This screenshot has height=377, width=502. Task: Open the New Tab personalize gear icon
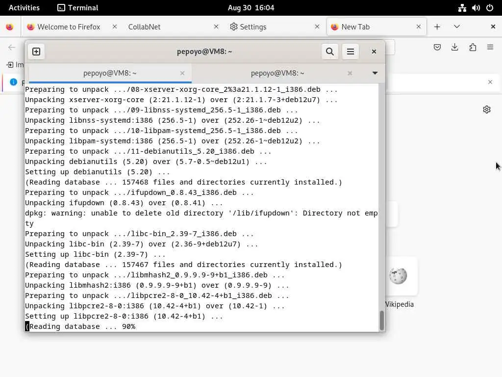pos(487,109)
